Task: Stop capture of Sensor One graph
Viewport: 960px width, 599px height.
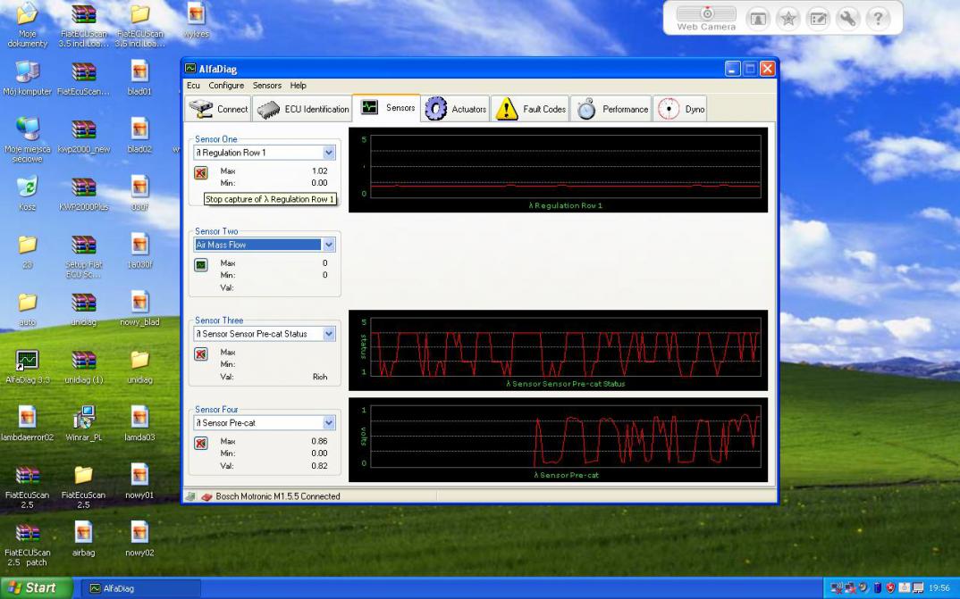Action: [201, 173]
